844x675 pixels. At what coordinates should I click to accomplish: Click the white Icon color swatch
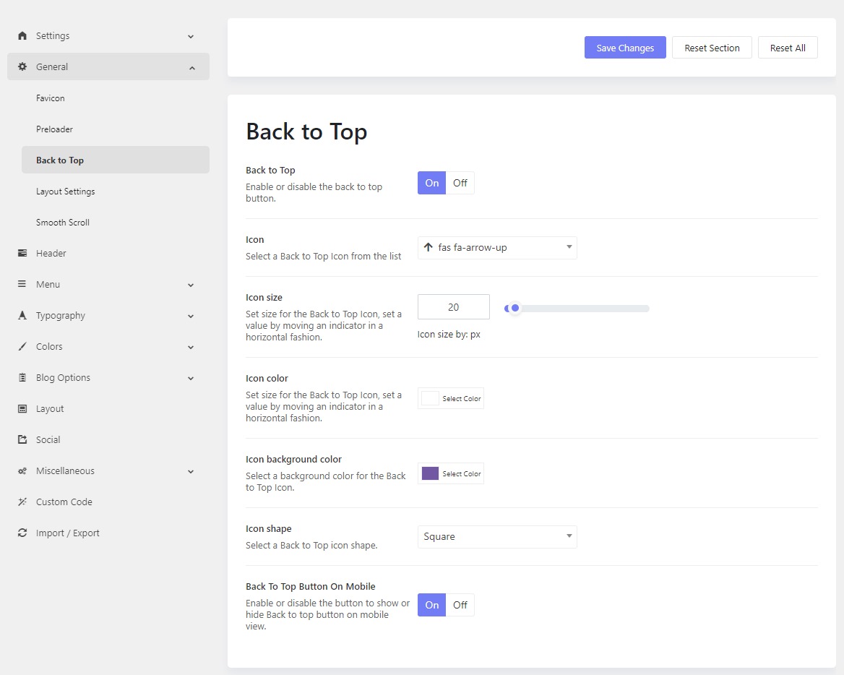(430, 398)
